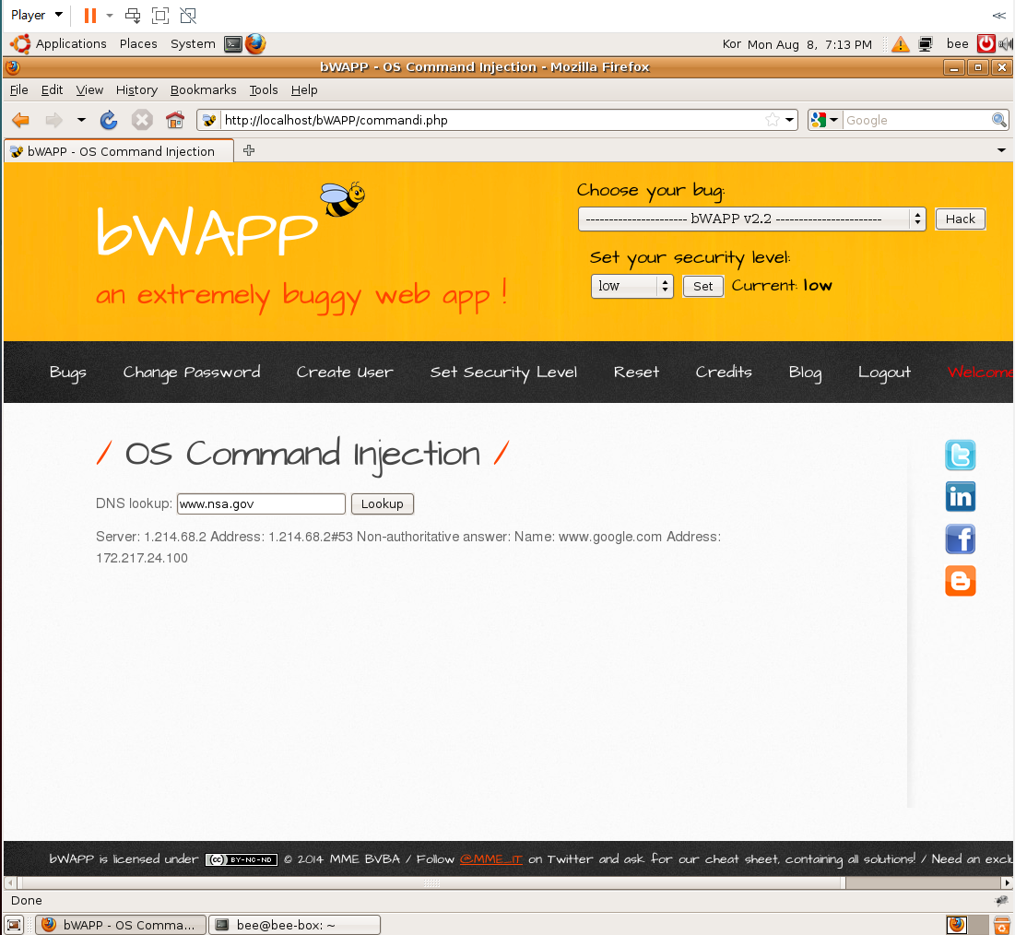Open the Choose your bug dropdown
Viewport: 1015px width, 935px height.
pyautogui.click(x=751, y=219)
